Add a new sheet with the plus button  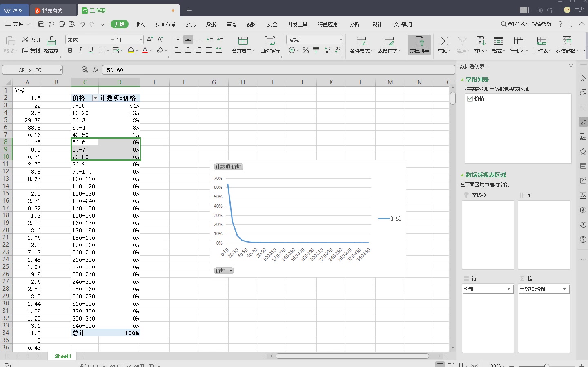82,356
